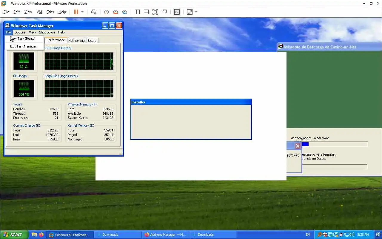This screenshot has height=239, width=382.
Task: Toggle the VMware library sidebar view icon
Action: click(x=137, y=12)
